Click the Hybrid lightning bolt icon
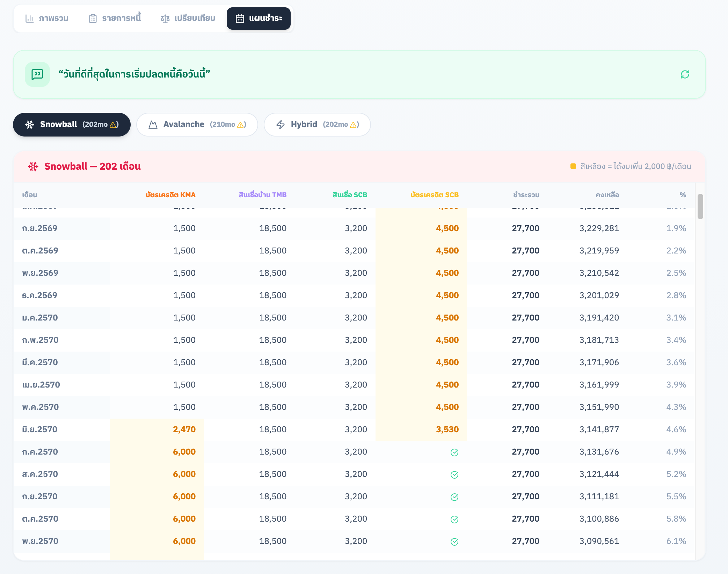The width and height of the screenshot is (728, 574). tap(281, 125)
